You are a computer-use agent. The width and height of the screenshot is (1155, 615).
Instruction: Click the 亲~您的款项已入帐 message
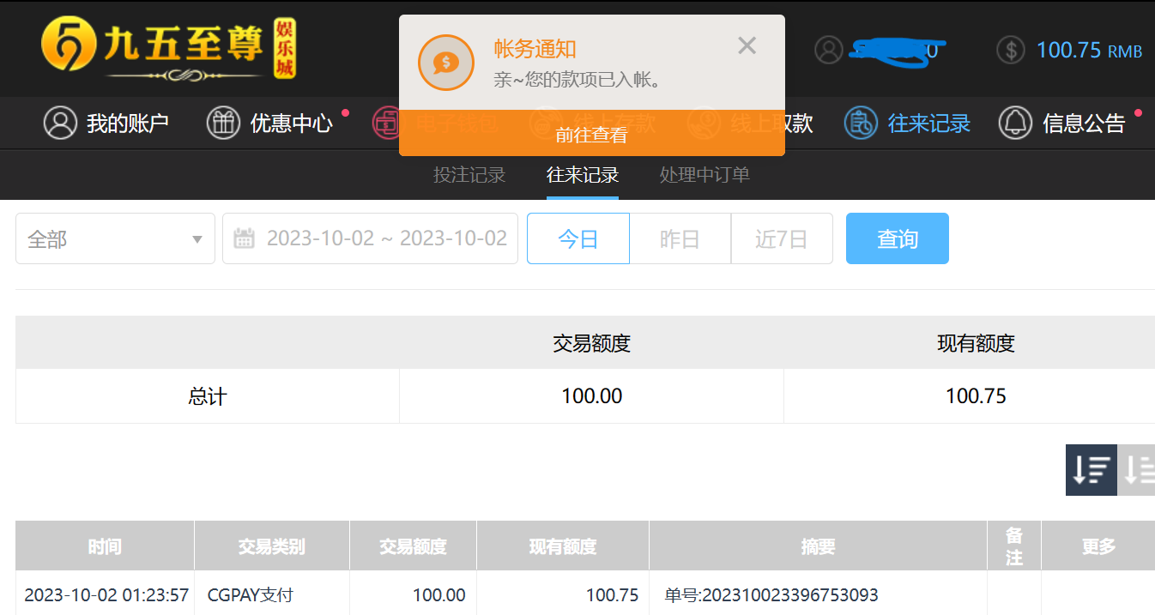click(x=577, y=81)
